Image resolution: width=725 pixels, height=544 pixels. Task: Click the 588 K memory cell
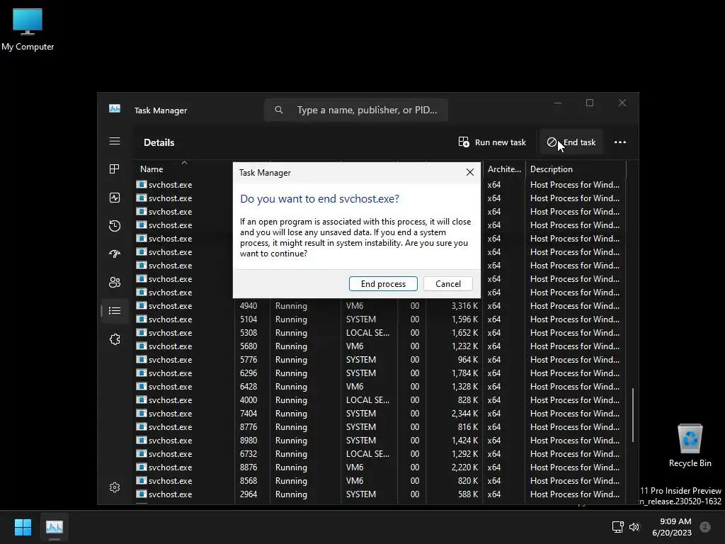(x=468, y=494)
